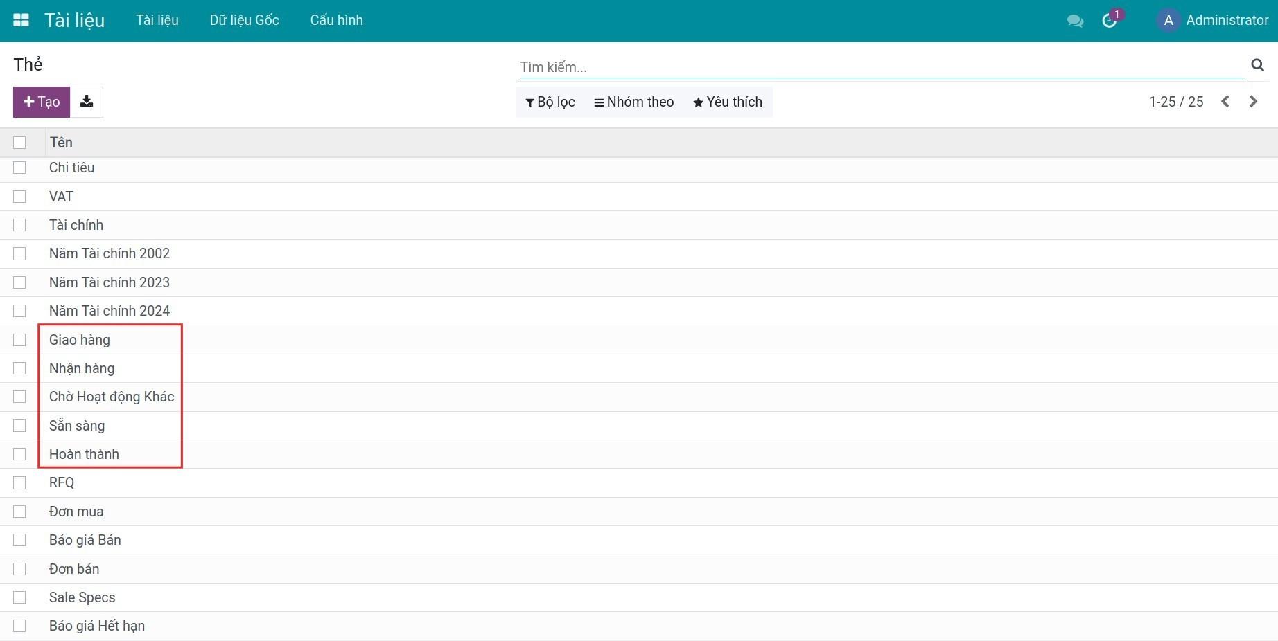This screenshot has height=641, width=1278.
Task: Open the conversations chat icon
Action: click(1075, 21)
